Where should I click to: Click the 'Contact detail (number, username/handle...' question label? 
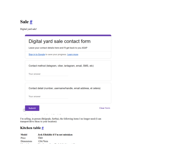click(x=64, y=88)
